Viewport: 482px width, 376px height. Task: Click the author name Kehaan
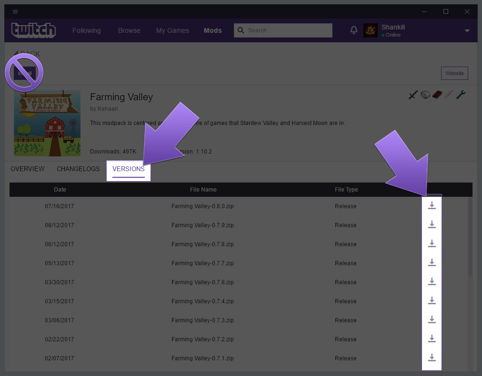tap(108, 109)
